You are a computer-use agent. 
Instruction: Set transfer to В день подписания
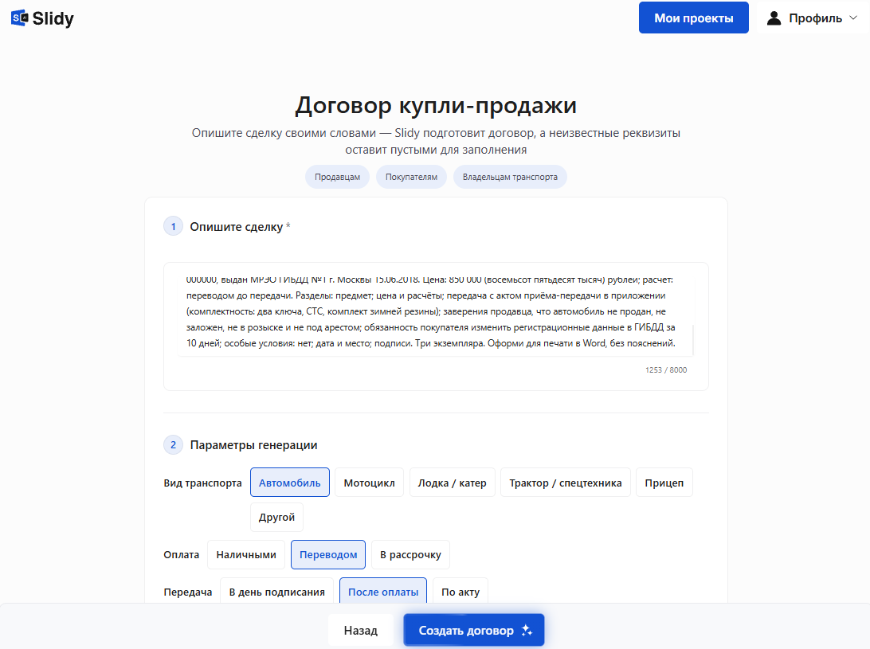(277, 592)
